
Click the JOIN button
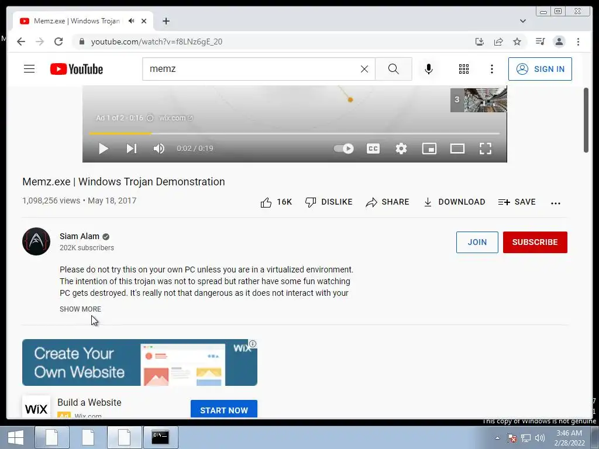[x=477, y=242]
